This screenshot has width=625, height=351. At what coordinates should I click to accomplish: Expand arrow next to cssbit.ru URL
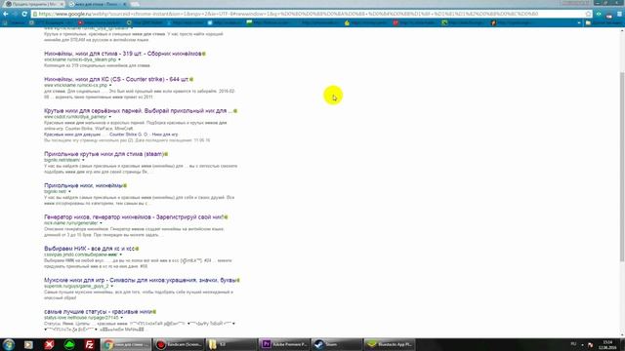pyautogui.click(x=110, y=117)
